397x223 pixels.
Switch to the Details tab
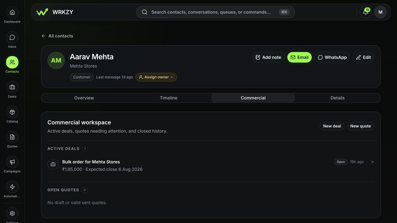coord(337,98)
